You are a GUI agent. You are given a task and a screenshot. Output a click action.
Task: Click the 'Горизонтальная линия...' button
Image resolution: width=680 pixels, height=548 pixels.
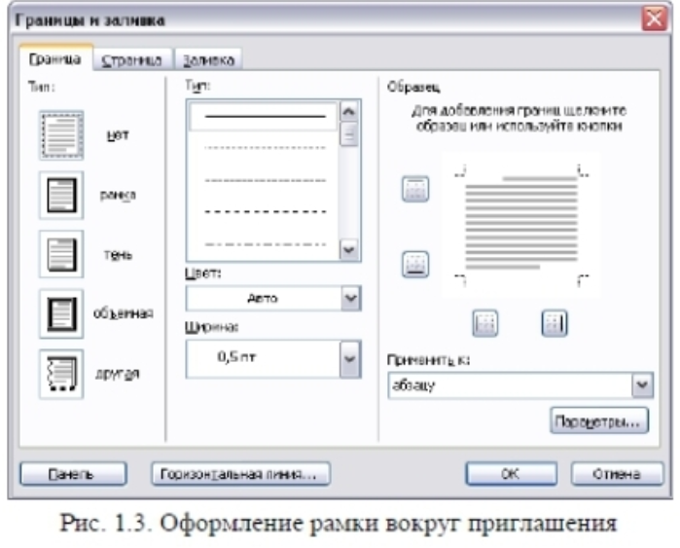coord(240,474)
